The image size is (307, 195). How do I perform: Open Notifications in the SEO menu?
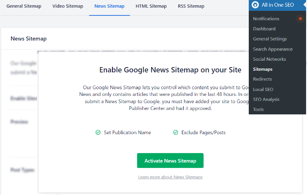(266, 19)
